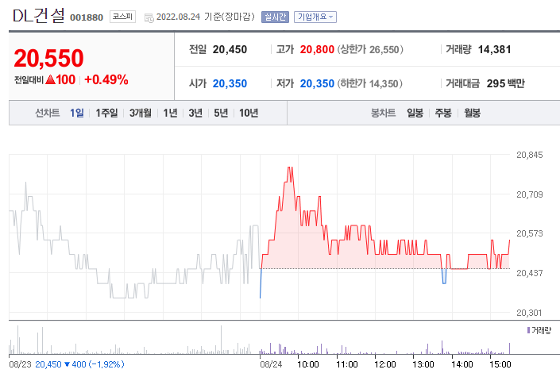Select the 1년 line chart period

[170, 113]
